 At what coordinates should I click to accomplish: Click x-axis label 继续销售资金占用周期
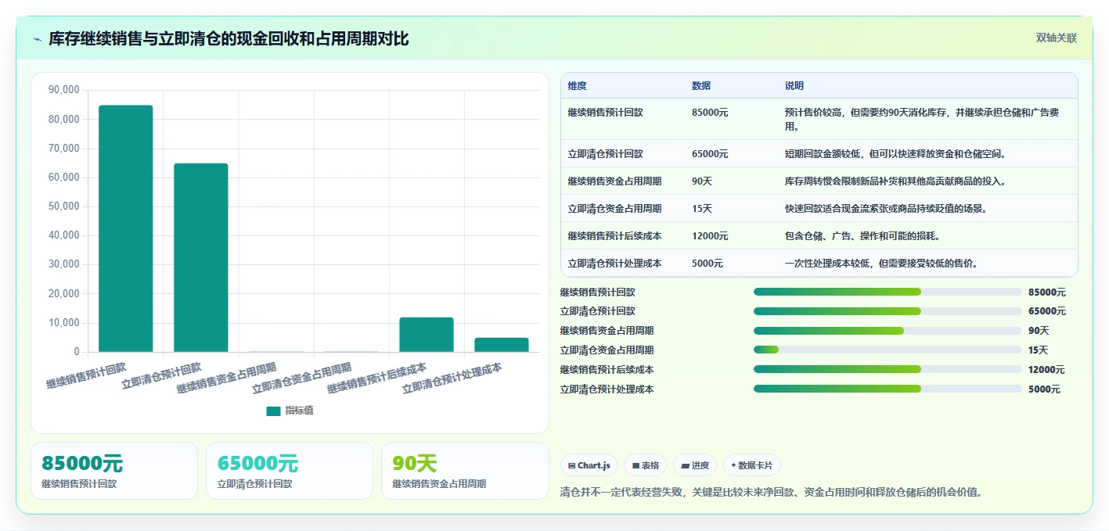point(226,378)
